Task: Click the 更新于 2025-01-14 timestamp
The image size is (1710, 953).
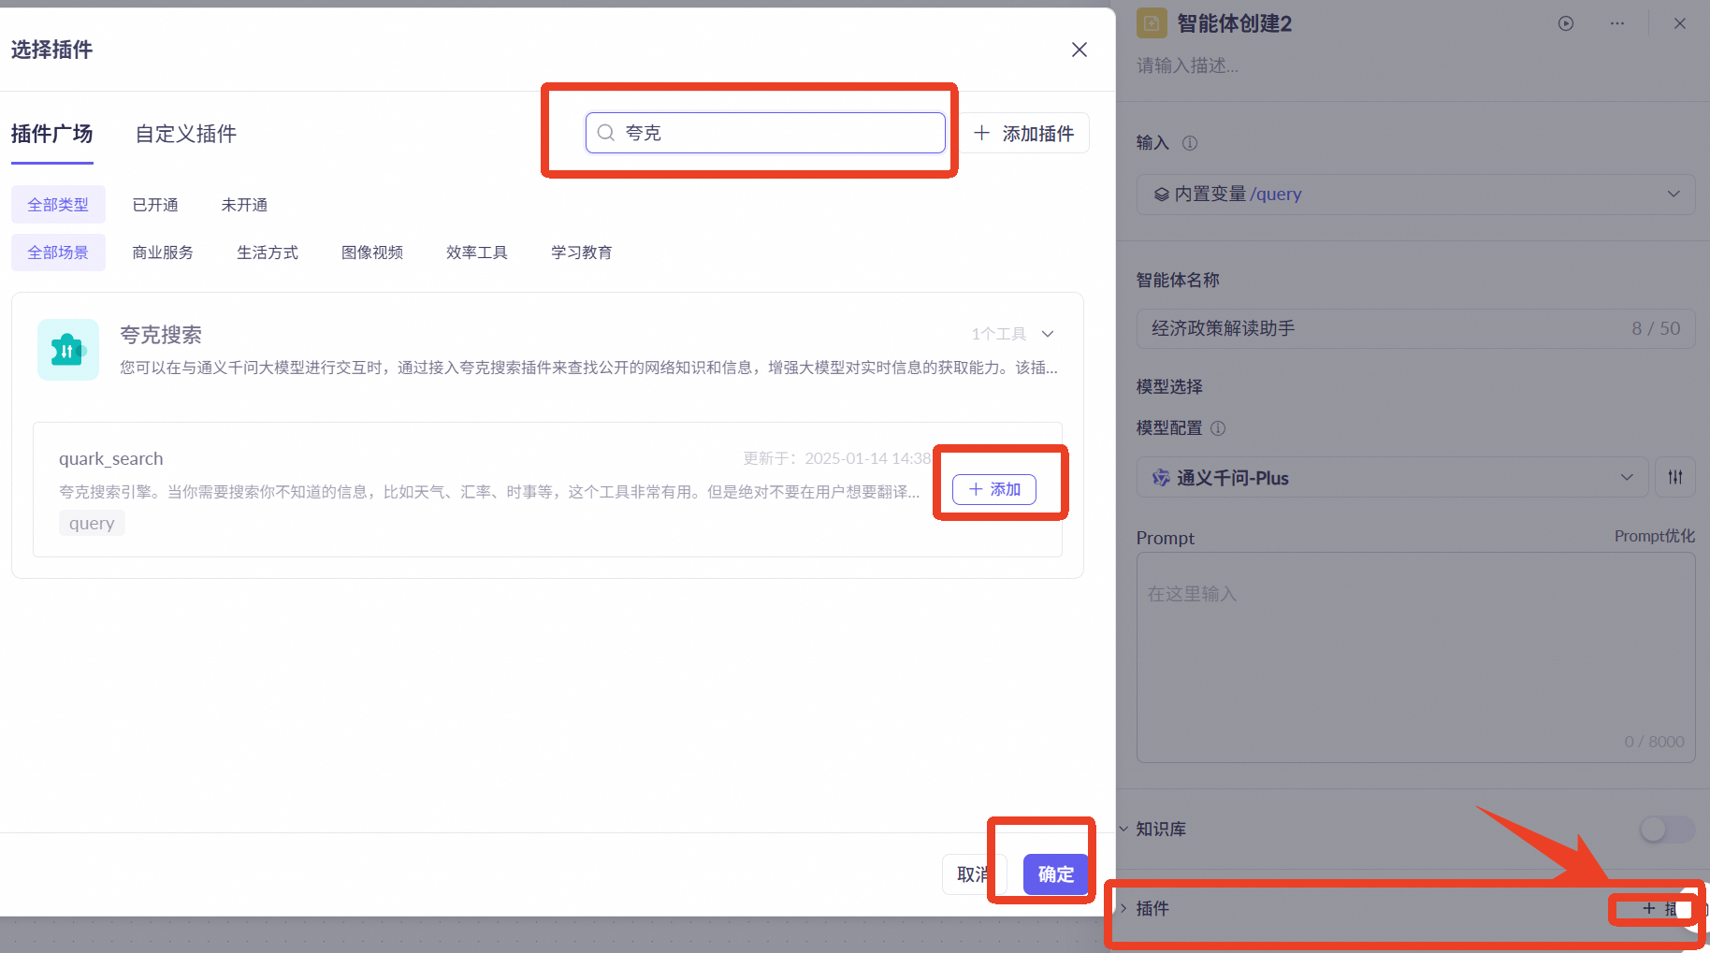Action: 837,458
